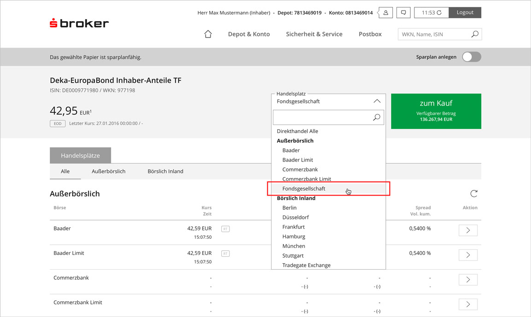Viewport: 531px width, 317px height.
Task: Select Düsseldorf exchange in the dropdown
Action: (x=295, y=217)
